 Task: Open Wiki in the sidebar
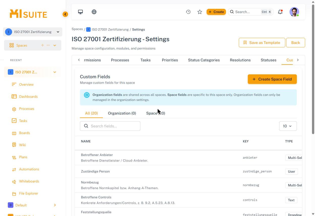[x=22, y=145]
